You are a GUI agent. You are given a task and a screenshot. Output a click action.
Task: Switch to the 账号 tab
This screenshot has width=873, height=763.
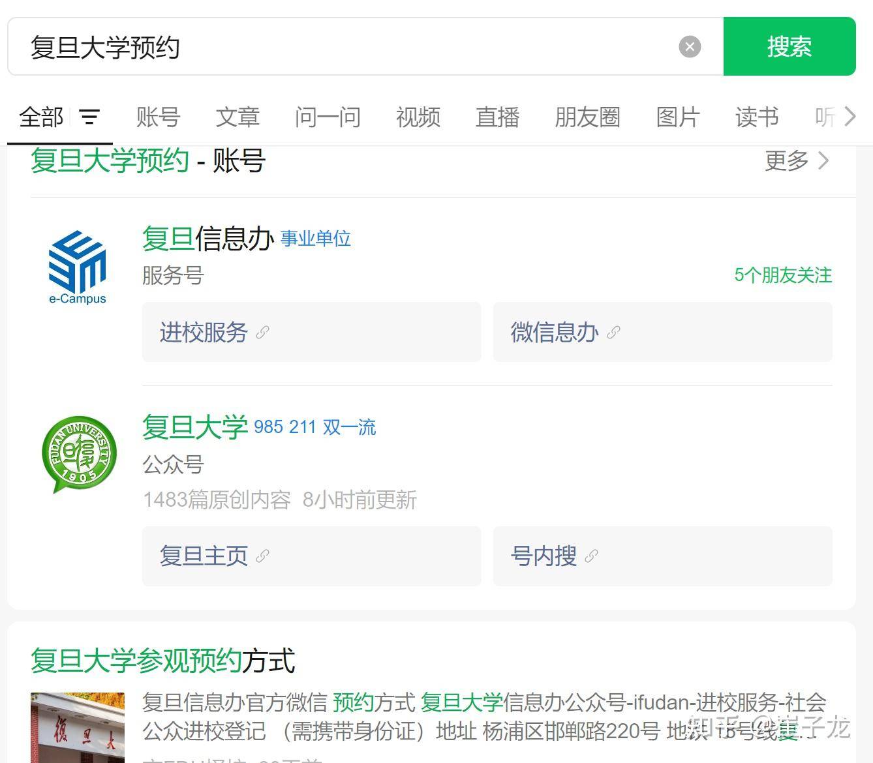(158, 117)
